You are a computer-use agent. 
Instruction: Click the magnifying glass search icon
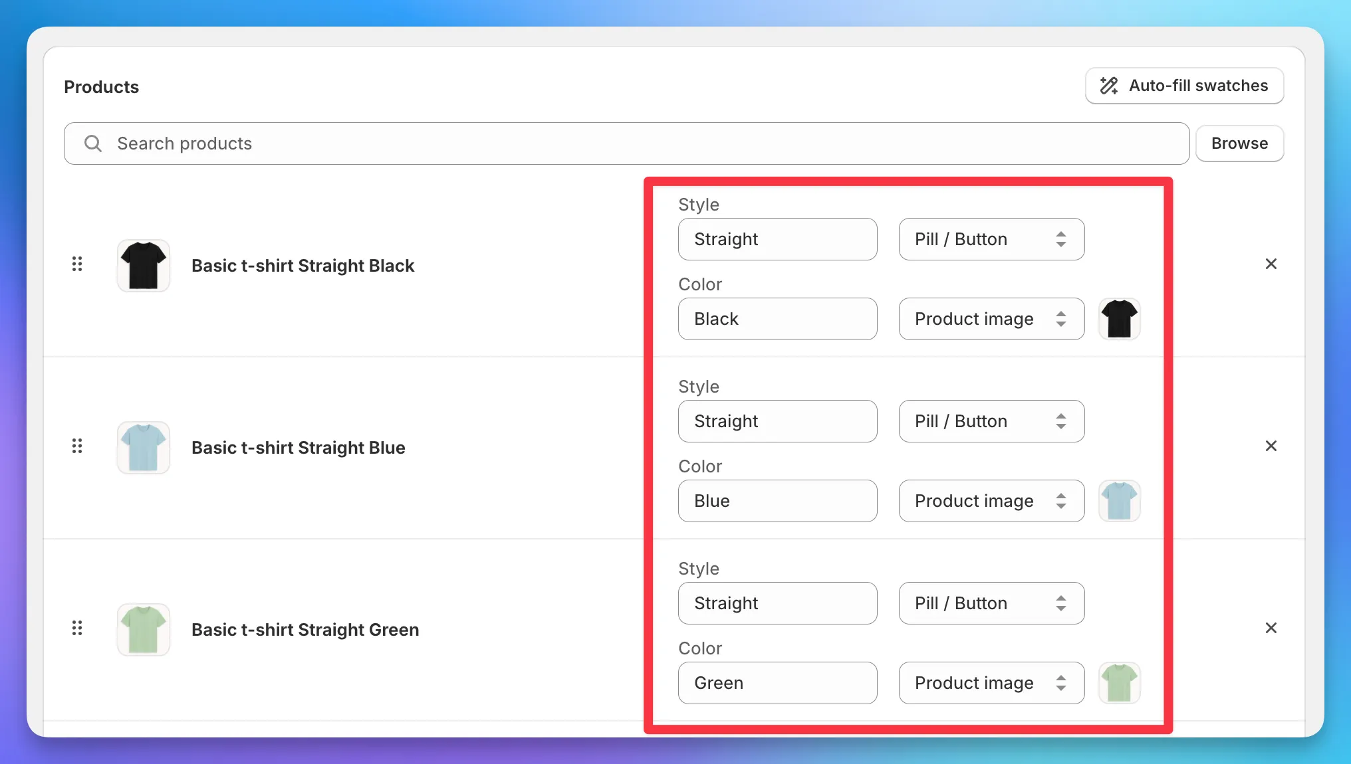93,143
